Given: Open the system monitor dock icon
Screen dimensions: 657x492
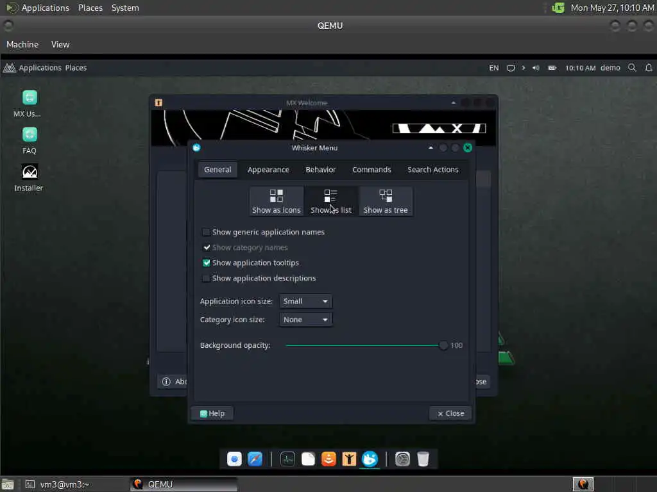Looking at the screenshot, I should [x=287, y=459].
